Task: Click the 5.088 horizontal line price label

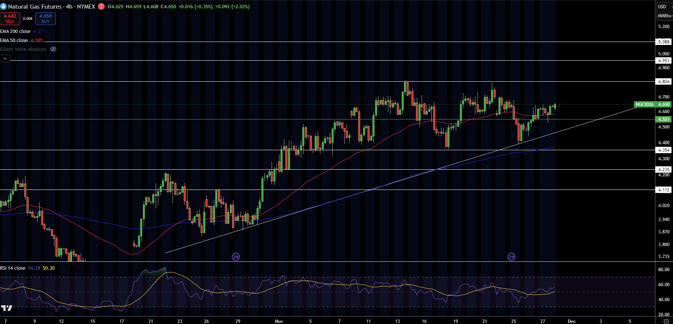Action: click(x=664, y=42)
